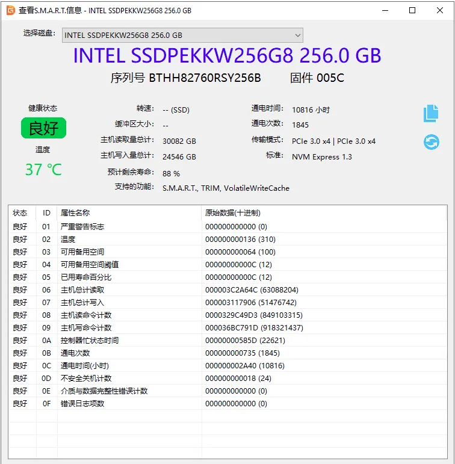The width and height of the screenshot is (455, 464).
Task: Click the green 良好 health status badge
Action: click(x=43, y=128)
